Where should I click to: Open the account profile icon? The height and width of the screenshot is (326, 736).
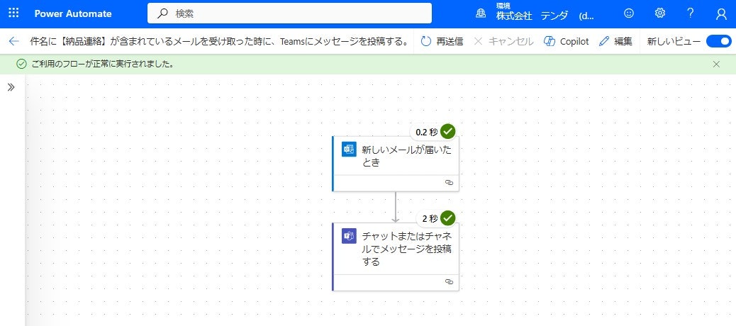pyautogui.click(x=721, y=13)
